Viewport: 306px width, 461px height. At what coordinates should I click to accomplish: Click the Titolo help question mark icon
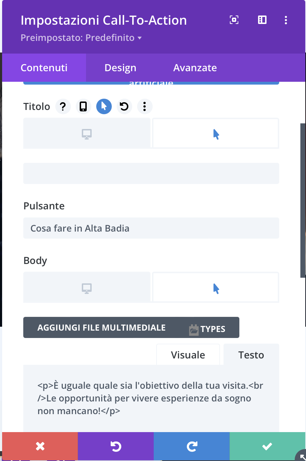coord(63,106)
